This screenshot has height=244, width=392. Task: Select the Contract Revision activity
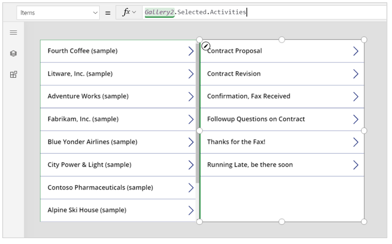(x=234, y=74)
